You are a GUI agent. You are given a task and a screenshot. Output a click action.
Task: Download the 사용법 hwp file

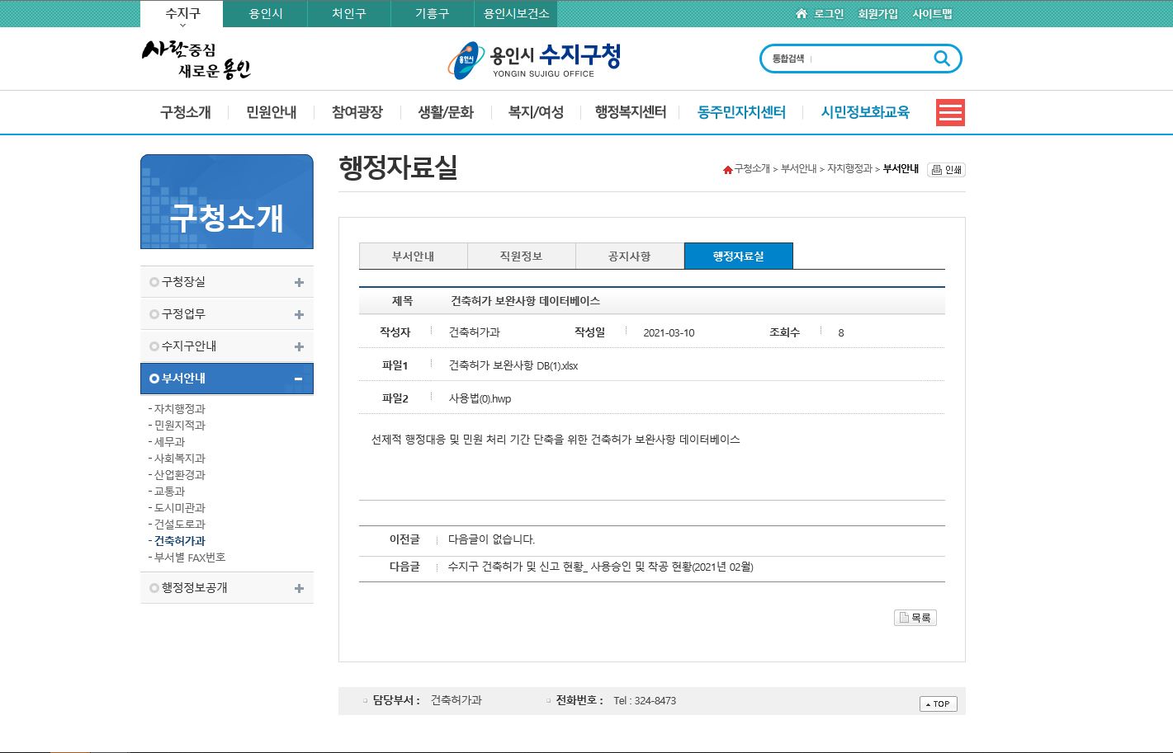480,398
